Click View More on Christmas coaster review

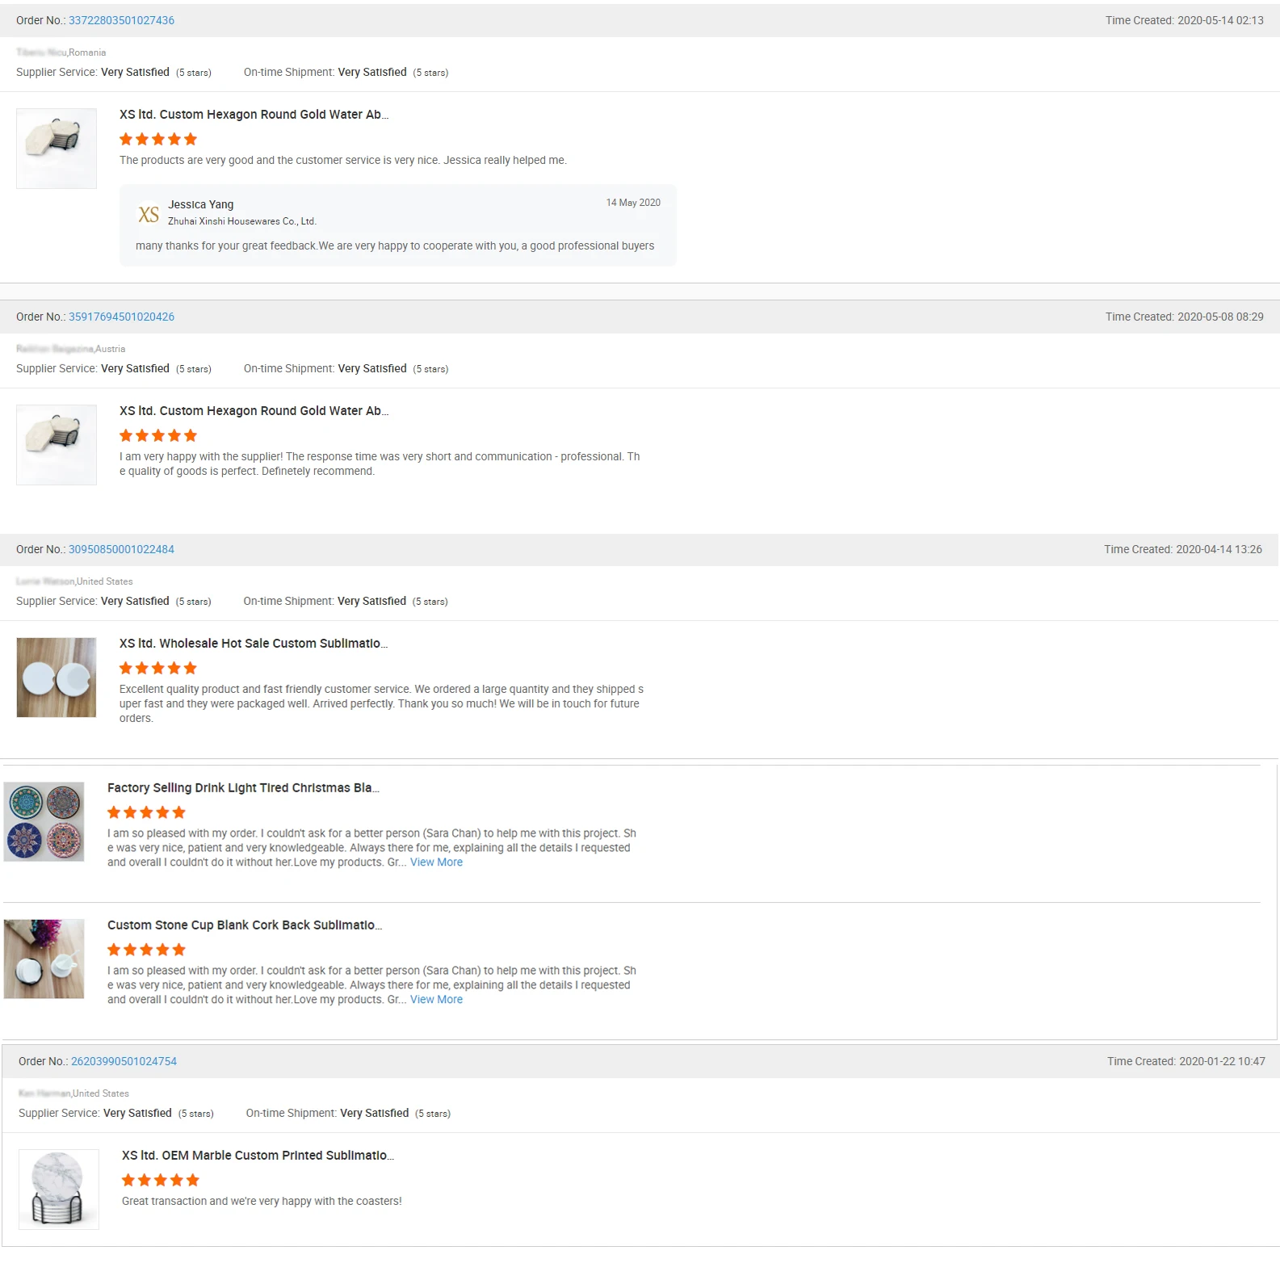[436, 862]
